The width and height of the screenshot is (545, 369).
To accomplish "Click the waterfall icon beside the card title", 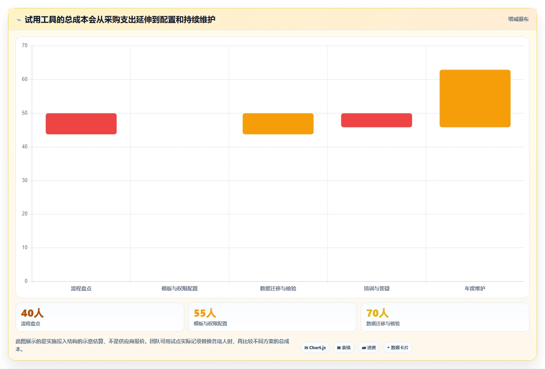I will pyautogui.click(x=19, y=20).
